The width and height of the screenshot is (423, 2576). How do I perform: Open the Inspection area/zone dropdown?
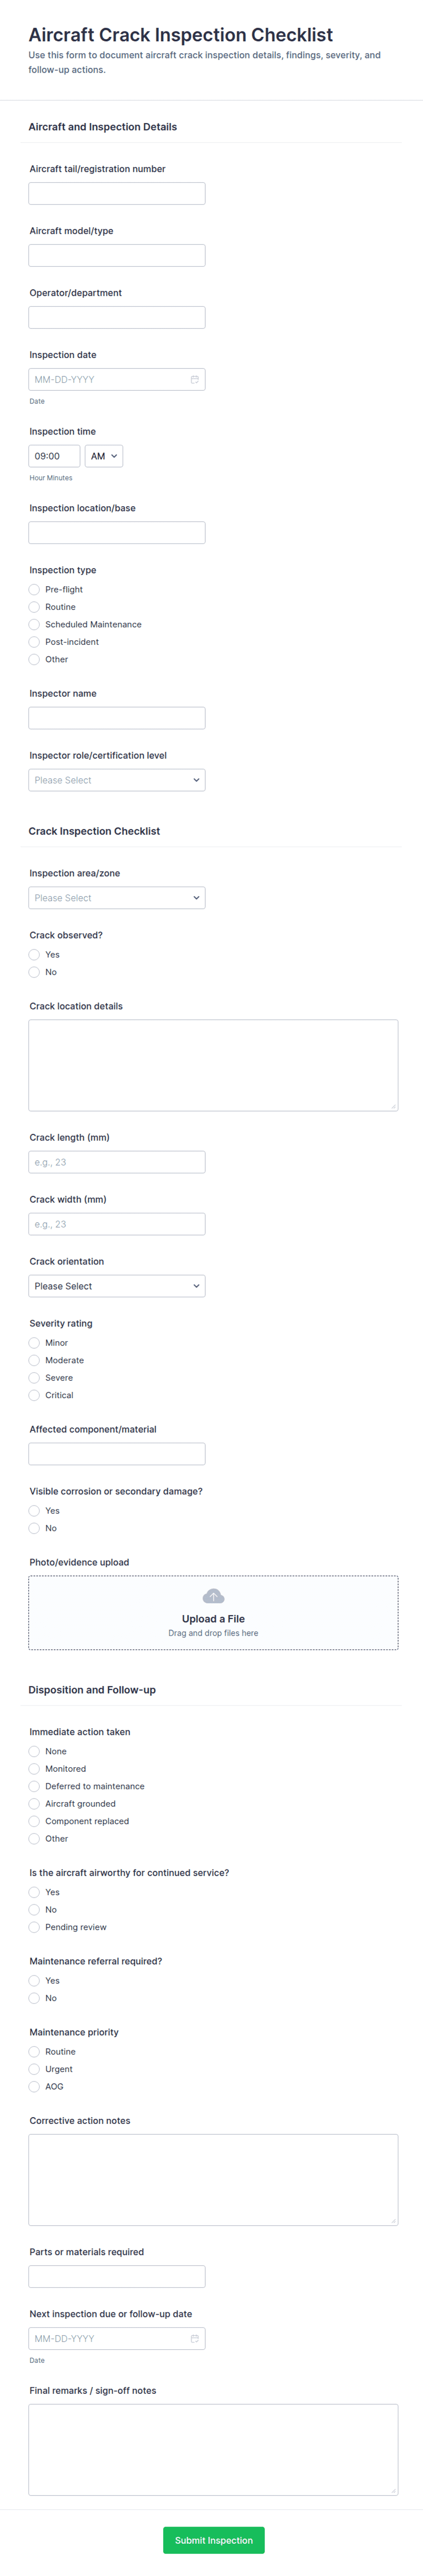(117, 898)
